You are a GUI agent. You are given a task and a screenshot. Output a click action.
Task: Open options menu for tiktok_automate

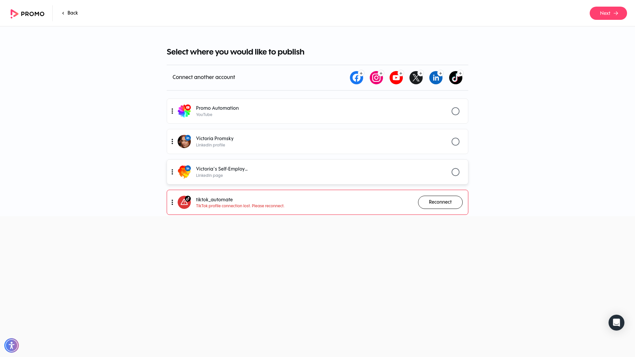172,202
